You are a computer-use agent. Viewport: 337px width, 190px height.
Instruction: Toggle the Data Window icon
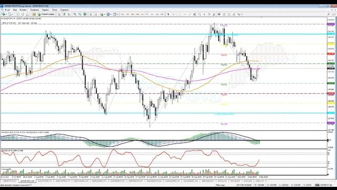pos(23,14)
